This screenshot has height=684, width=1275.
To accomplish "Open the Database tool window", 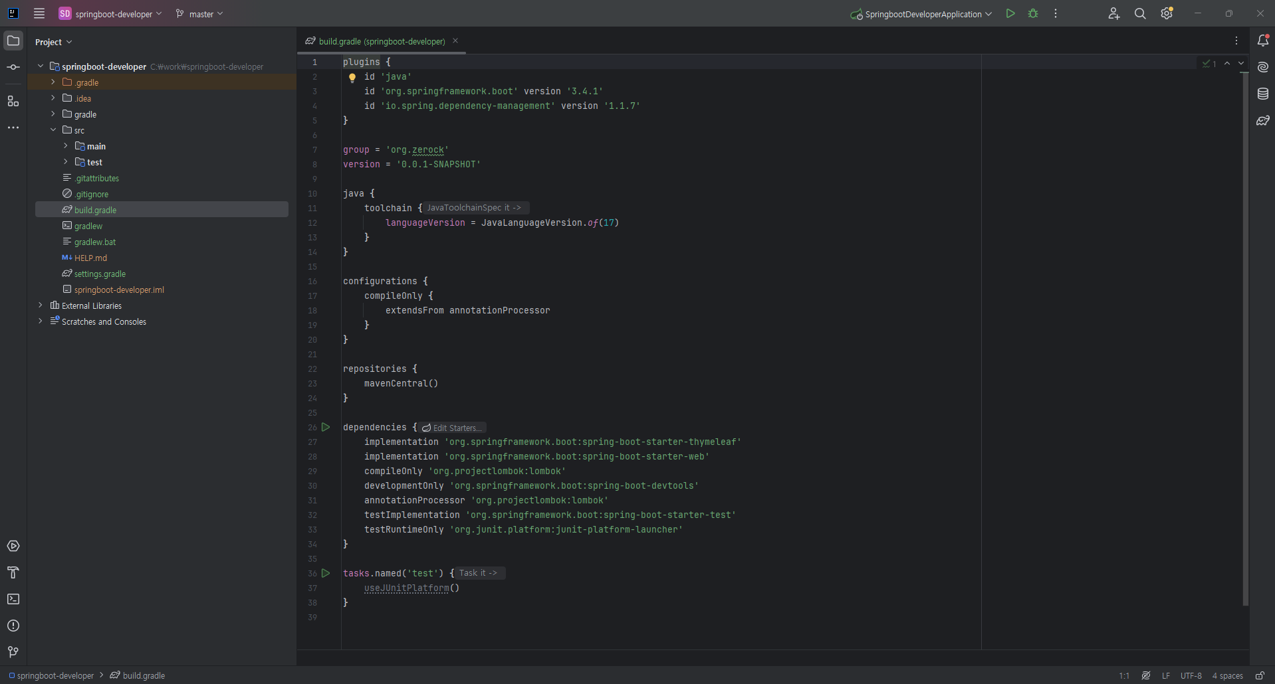I will pos(1263,94).
